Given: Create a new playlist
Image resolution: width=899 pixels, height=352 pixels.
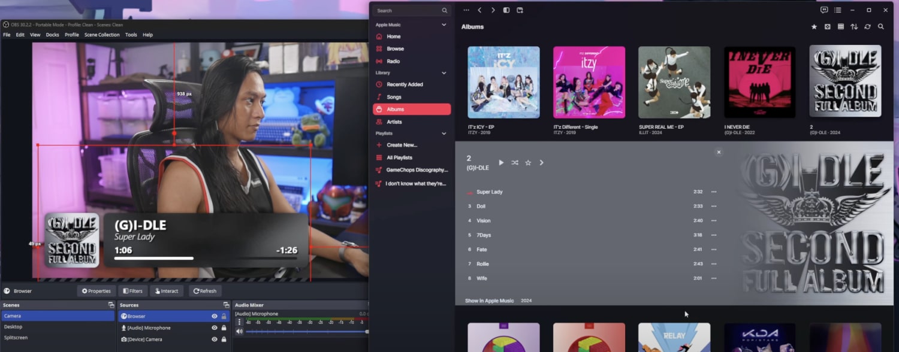Looking at the screenshot, I should pos(411,145).
